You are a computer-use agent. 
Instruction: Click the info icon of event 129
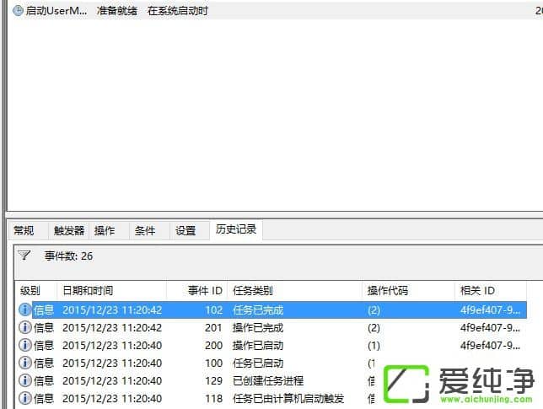[24, 380]
